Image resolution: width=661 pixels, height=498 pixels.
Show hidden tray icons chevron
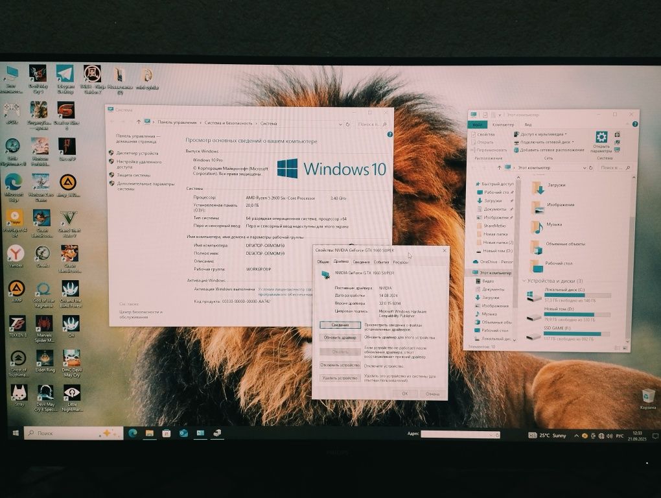tap(576, 436)
